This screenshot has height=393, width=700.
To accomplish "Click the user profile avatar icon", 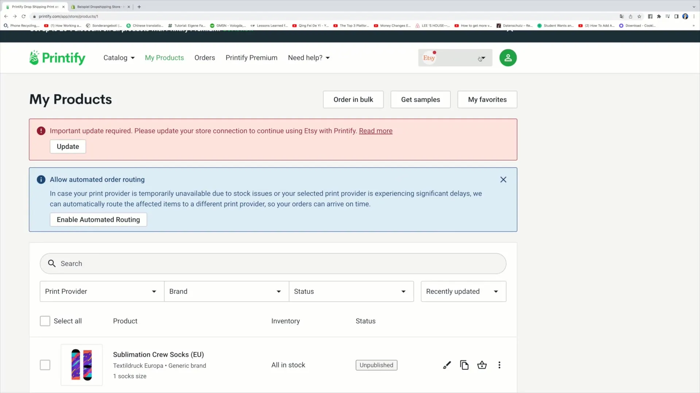I will (x=508, y=57).
